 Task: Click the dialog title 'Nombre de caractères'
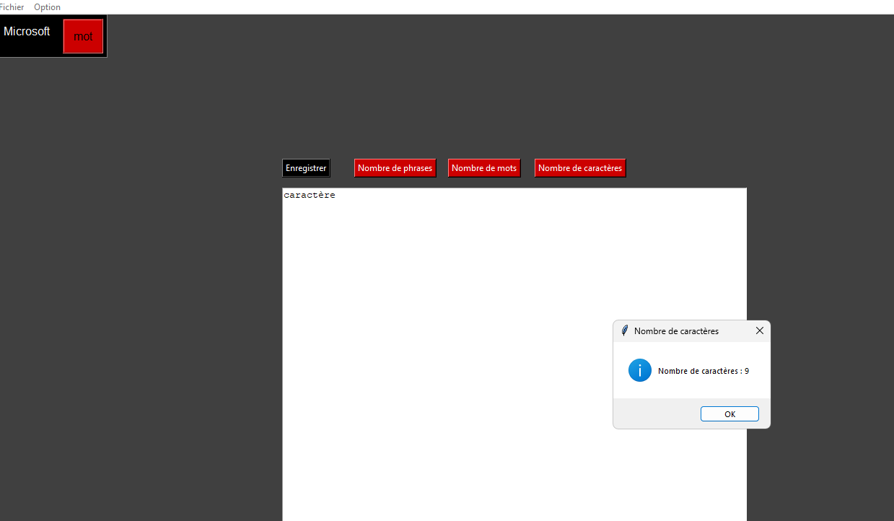point(676,331)
